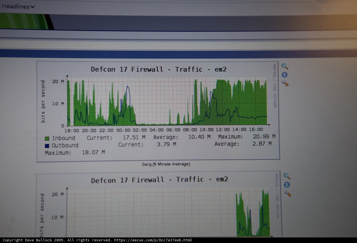357x243 pixels.
Task: Click the Inbound current value '17.51 M'
Action: tap(134, 137)
